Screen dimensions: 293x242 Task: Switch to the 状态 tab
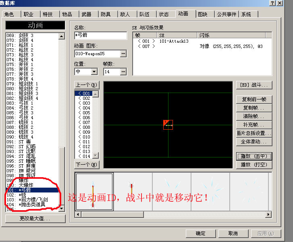click(164, 14)
